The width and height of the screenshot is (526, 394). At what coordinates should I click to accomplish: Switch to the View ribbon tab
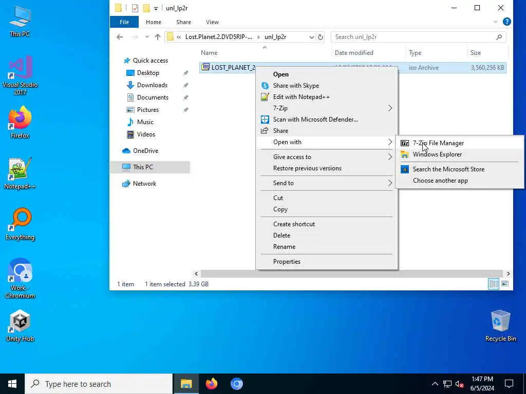212,22
